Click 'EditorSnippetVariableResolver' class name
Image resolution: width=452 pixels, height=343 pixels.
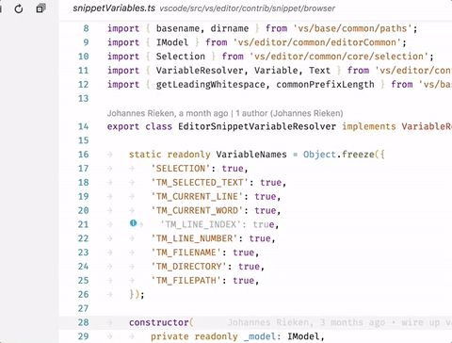pyautogui.click(x=257, y=126)
